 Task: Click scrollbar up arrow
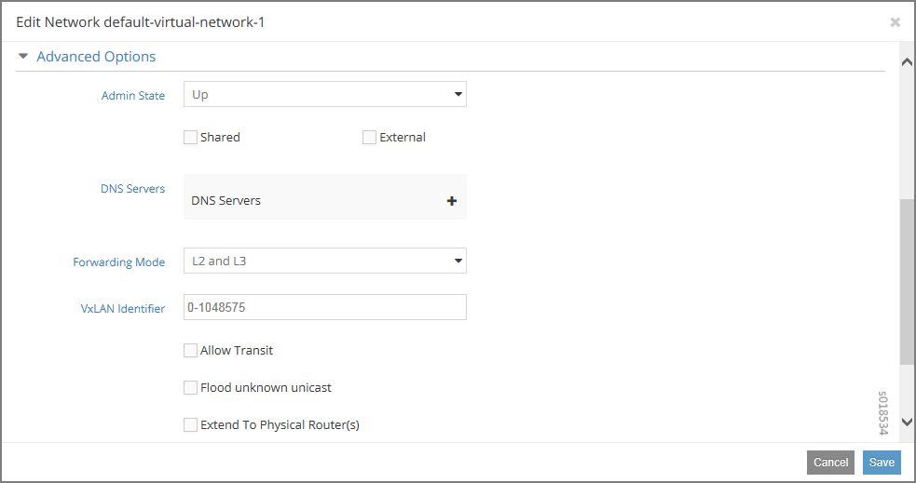pyautogui.click(x=907, y=61)
